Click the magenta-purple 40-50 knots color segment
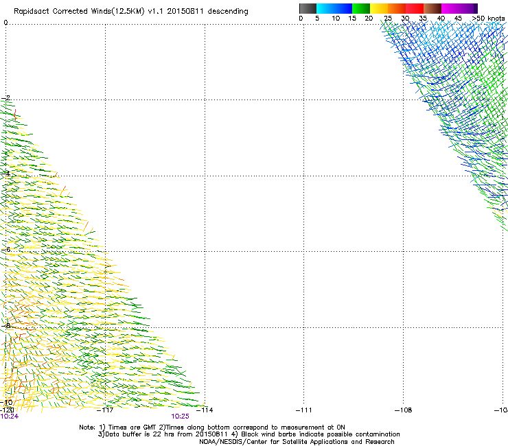Viewport: 508px width, 446px height. pyautogui.click(x=459, y=8)
